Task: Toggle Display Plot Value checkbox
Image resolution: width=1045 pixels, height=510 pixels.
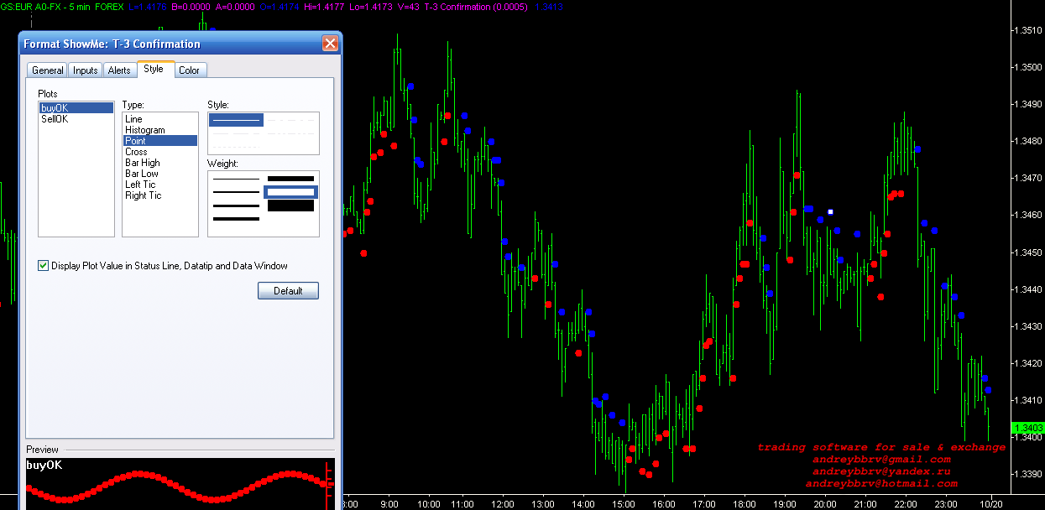Action: (x=44, y=266)
